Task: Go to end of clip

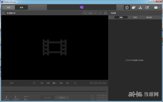Action: (67, 83)
